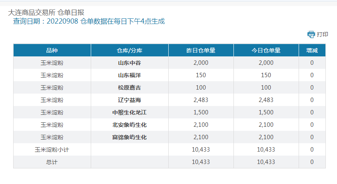Click the 打印 print link

coord(322,34)
